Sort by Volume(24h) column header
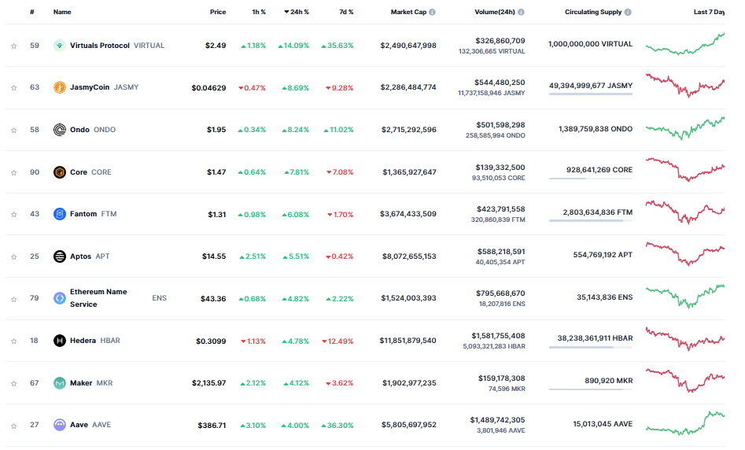The width and height of the screenshot is (745, 450). 495,12
